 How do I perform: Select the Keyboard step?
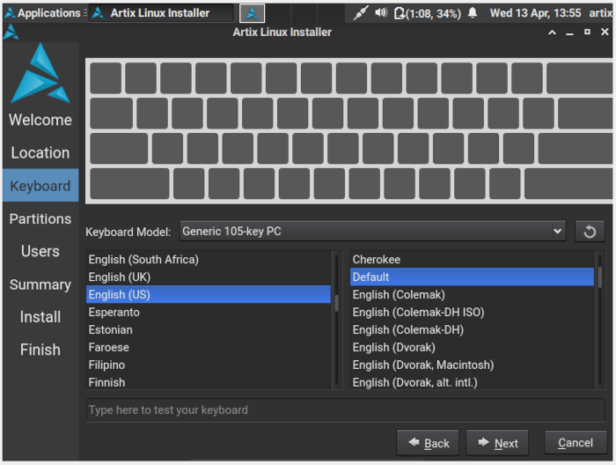tap(40, 186)
